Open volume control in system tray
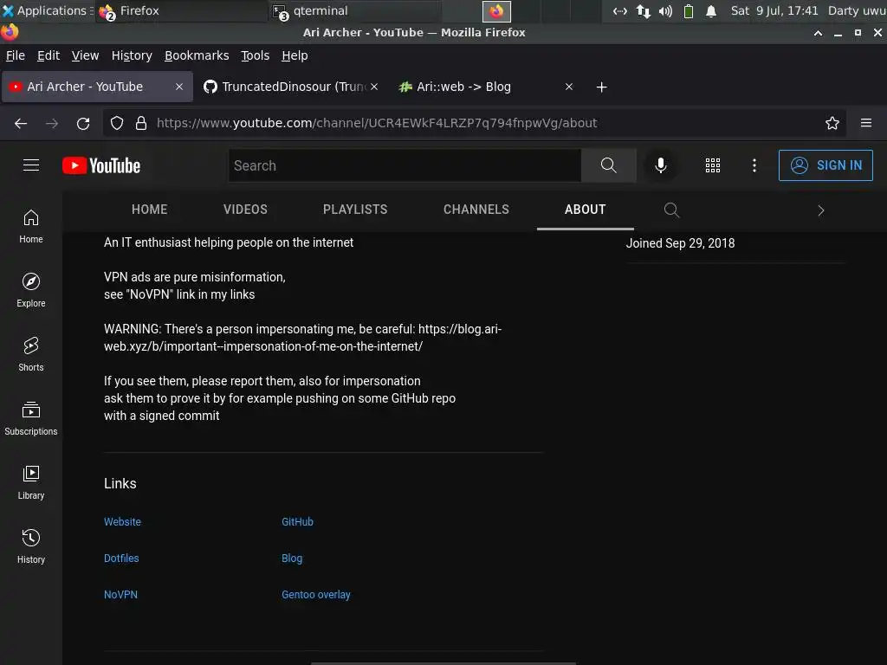Screen dimensions: 887x665 tap(666, 10)
